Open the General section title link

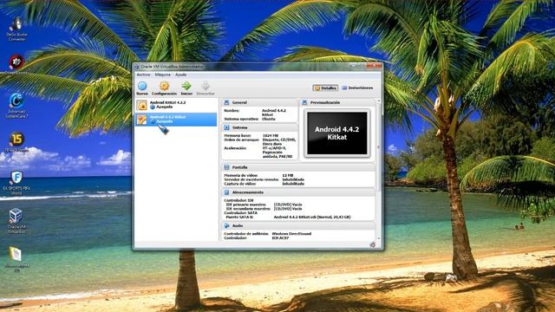239,102
